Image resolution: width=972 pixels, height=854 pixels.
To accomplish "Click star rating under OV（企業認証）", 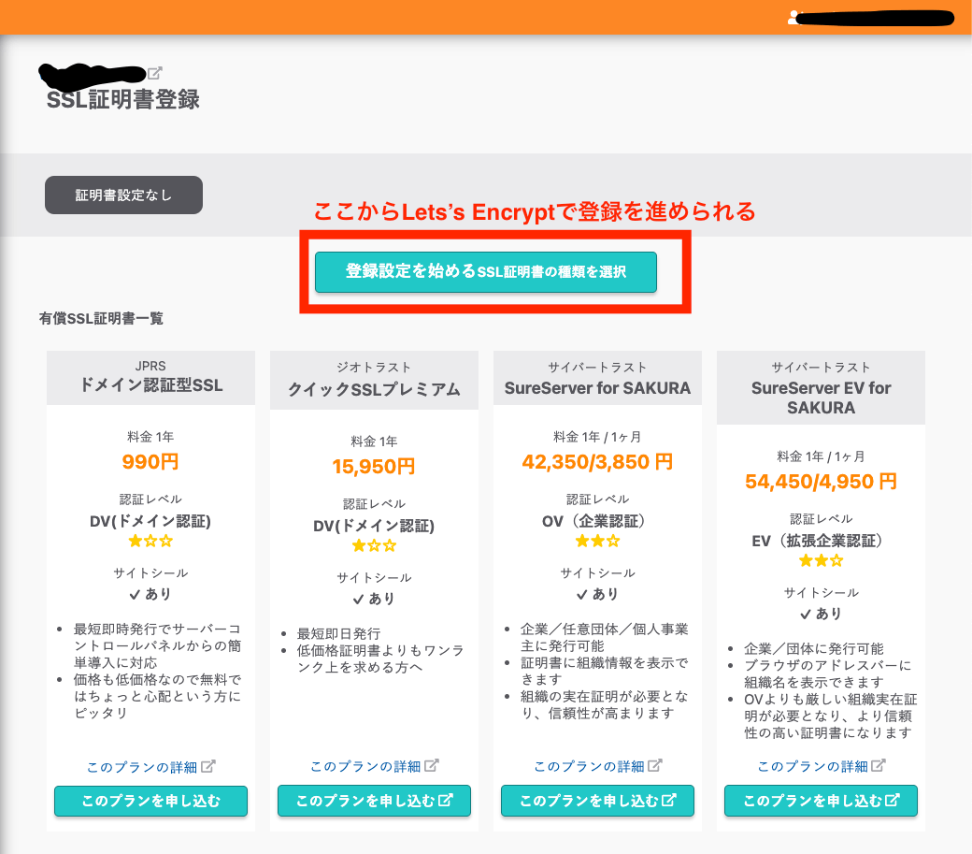I will [597, 541].
